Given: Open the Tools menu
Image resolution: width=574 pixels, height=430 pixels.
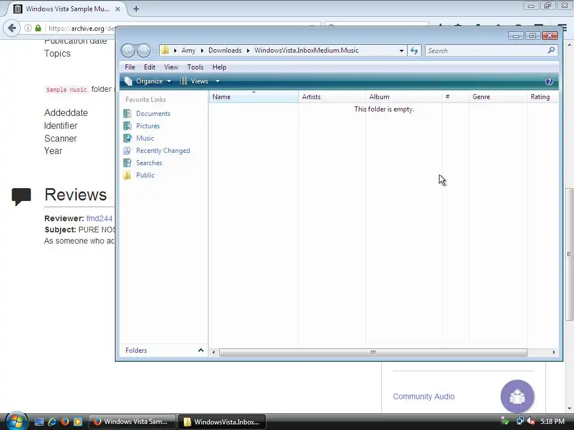Looking at the screenshot, I should [x=195, y=67].
